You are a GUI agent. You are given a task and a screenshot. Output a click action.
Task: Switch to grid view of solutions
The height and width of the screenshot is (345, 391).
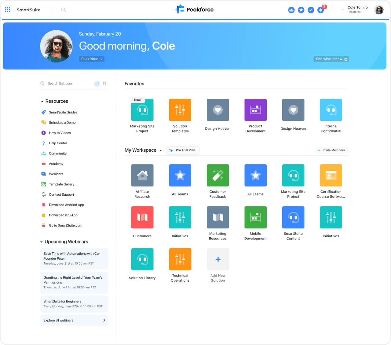97,84
